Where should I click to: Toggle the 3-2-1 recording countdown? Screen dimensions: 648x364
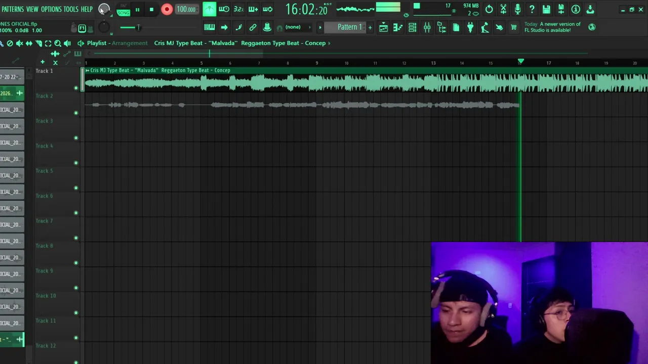pos(238,9)
